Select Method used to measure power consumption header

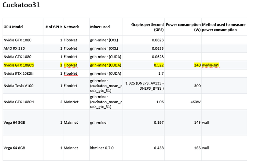point(224,27)
